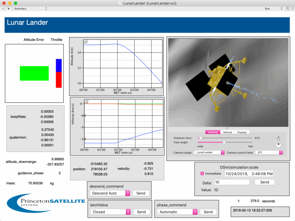
Task: Open the phase_command Automatic dropdown
Action: [x=177, y=212]
